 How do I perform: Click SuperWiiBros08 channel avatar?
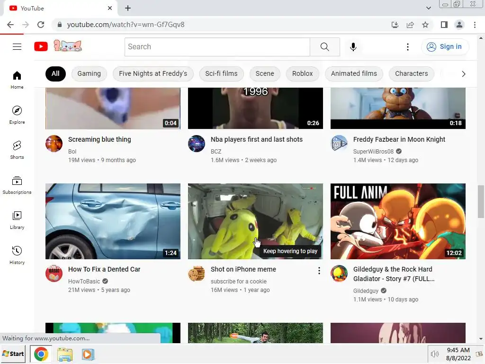pos(339,144)
